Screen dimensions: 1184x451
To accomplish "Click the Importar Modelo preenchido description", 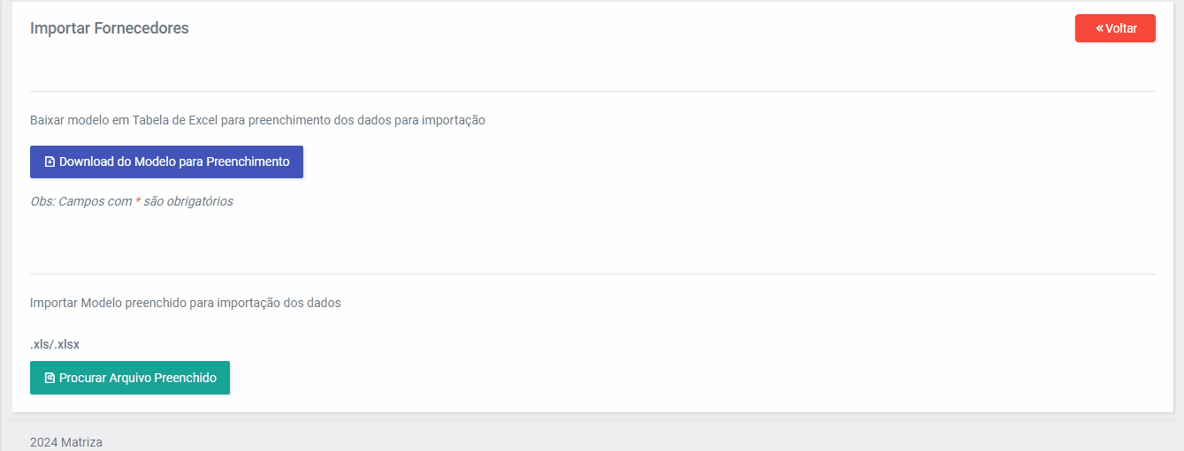I will point(186,303).
